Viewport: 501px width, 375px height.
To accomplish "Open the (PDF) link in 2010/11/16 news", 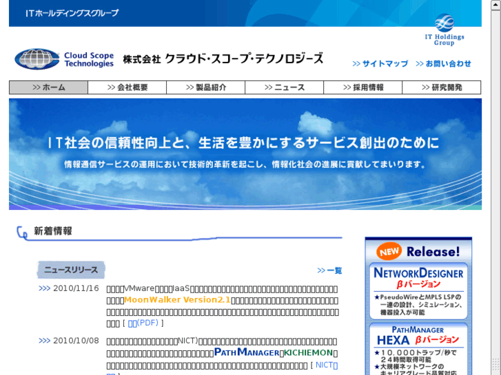I will point(143,323).
